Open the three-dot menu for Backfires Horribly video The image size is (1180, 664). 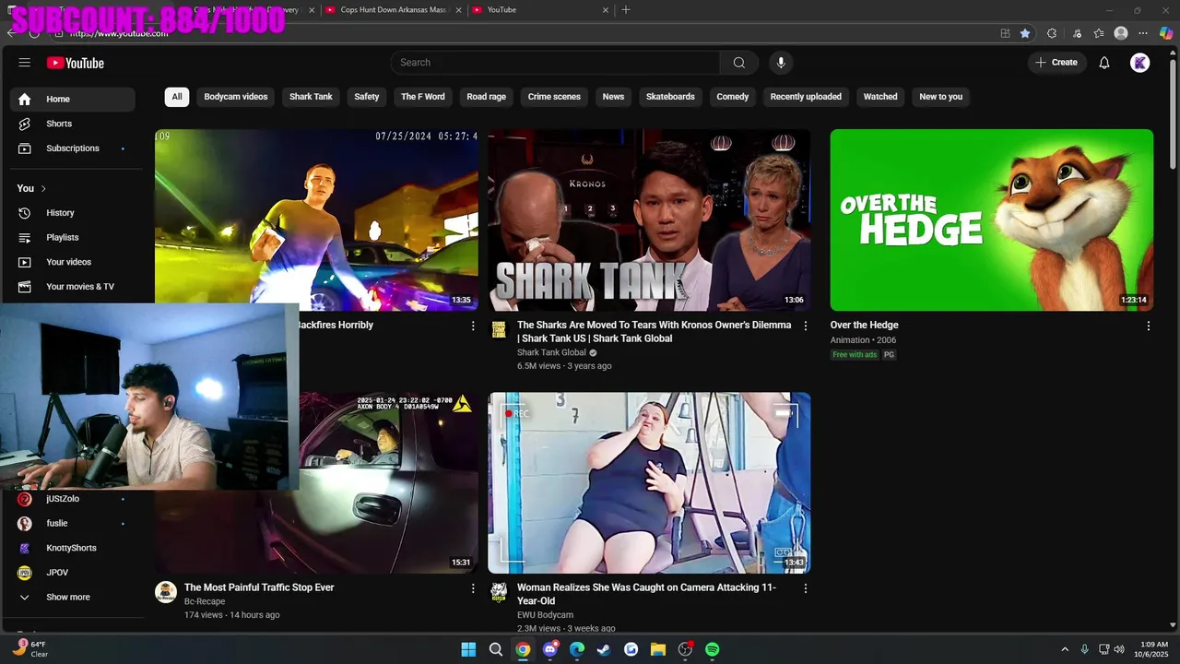point(473,326)
